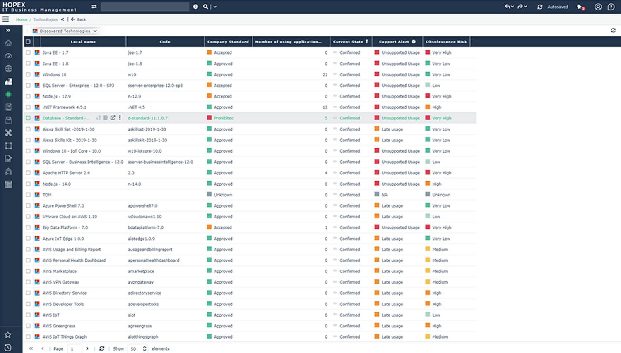The width and height of the screenshot is (621, 353).
Task: Go Back using the Back button
Action: [78, 19]
